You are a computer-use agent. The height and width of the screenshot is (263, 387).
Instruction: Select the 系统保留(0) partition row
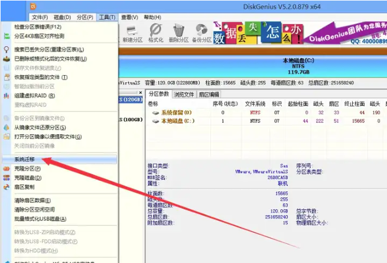[267, 113]
